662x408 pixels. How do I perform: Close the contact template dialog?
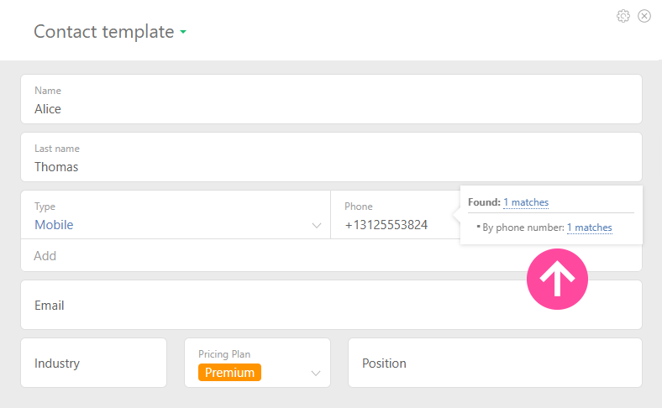(644, 16)
